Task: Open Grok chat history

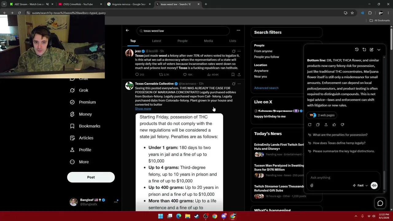Action: tap(357, 50)
